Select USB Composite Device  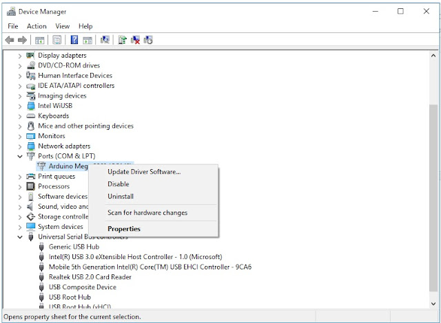click(x=83, y=287)
